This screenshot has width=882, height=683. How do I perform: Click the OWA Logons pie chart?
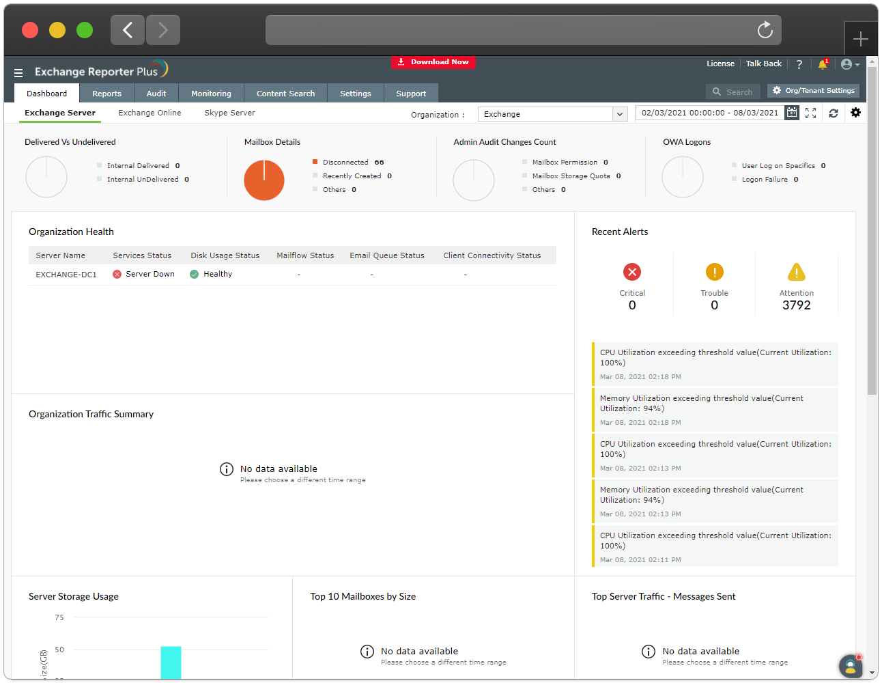pos(683,177)
